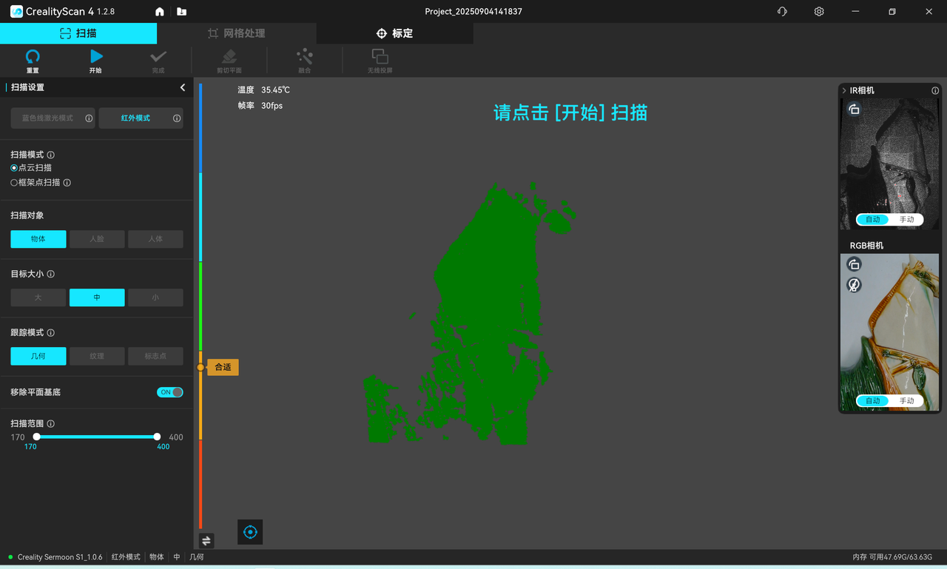Set target size to 中

click(97, 297)
